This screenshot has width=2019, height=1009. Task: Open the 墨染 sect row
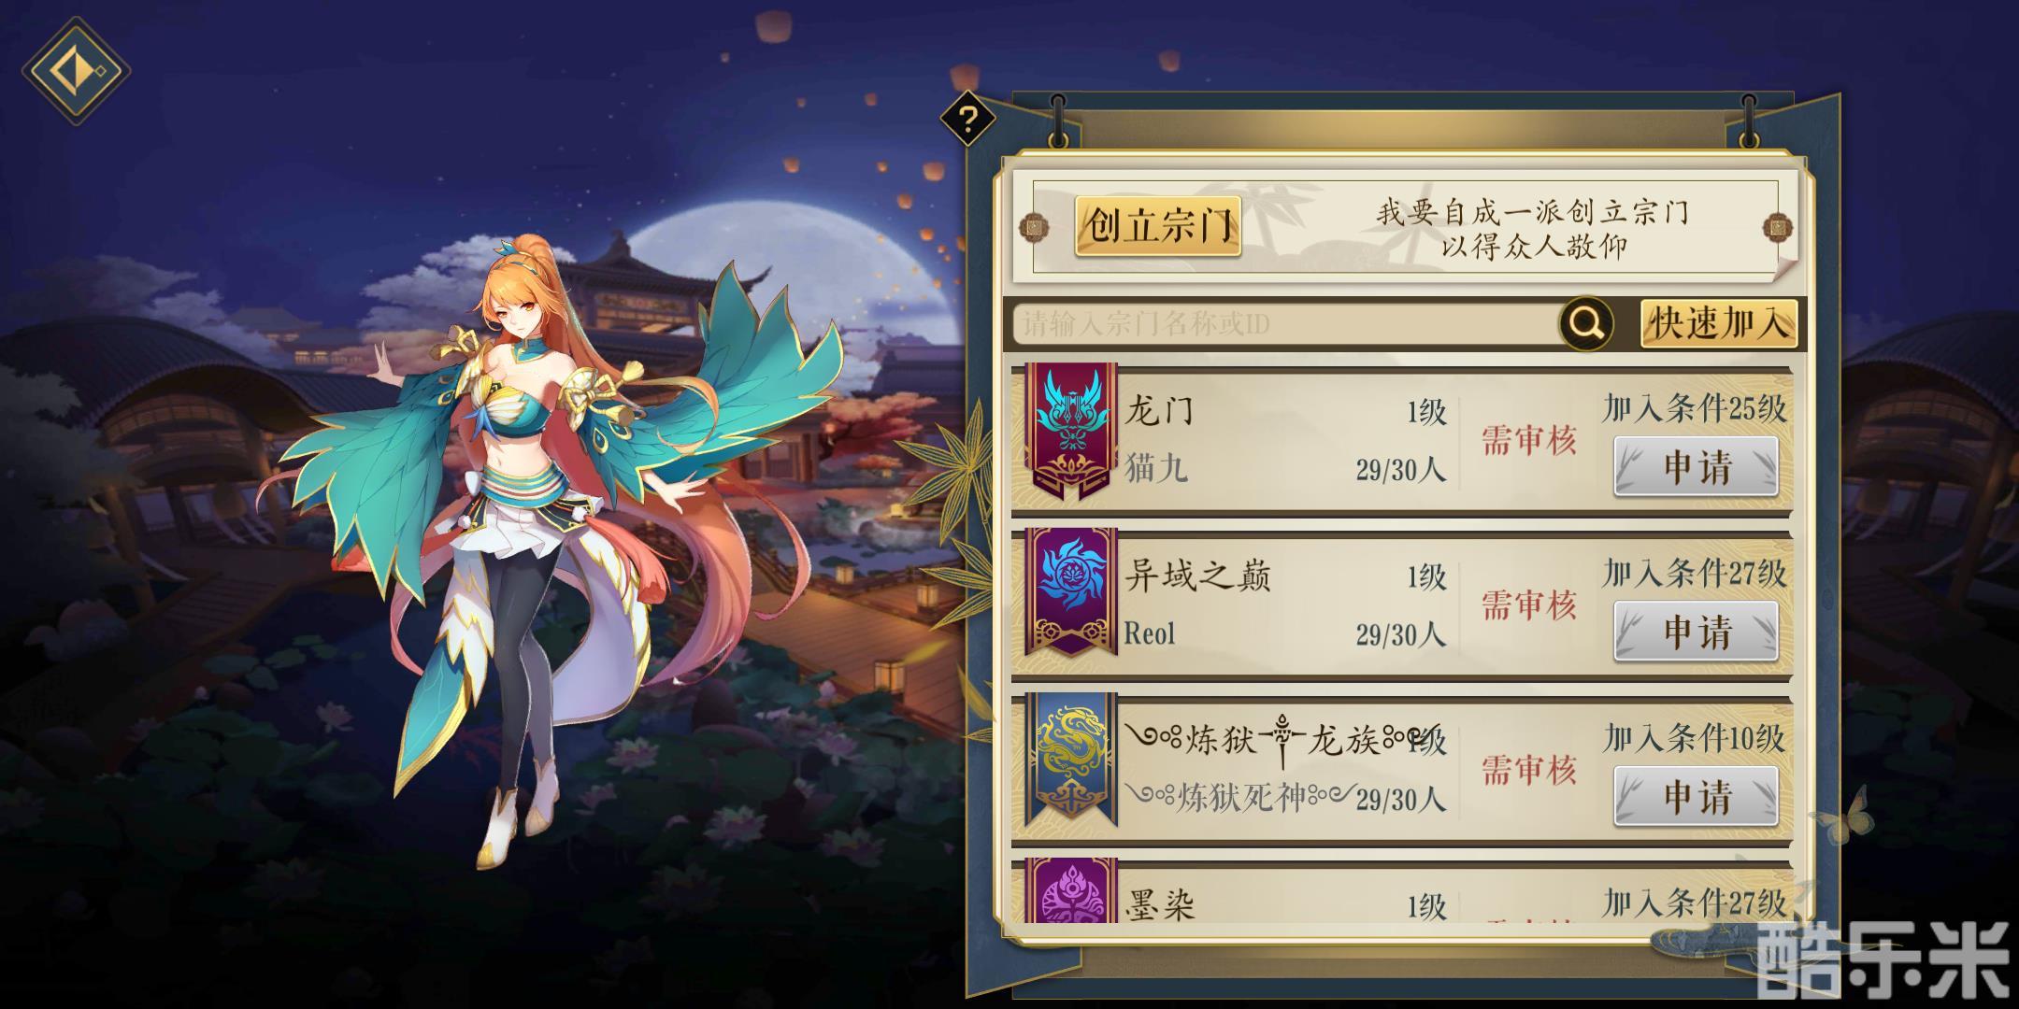tap(1402, 890)
